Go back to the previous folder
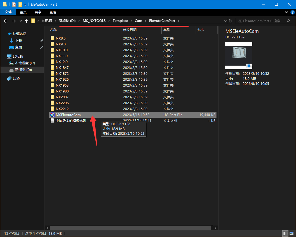This screenshot has width=296, height=237. (x=6, y=21)
